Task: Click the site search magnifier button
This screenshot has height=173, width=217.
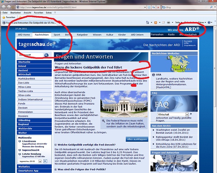Action: tap(46, 55)
